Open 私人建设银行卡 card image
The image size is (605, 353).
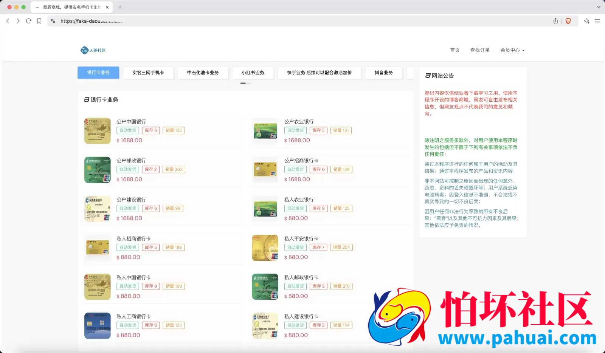(265, 325)
